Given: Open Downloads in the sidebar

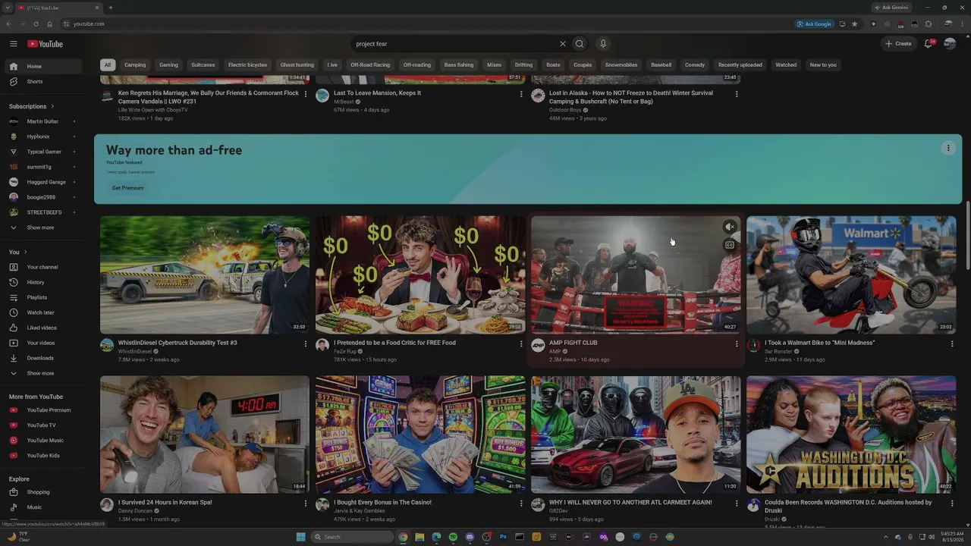Looking at the screenshot, I should point(46,358).
